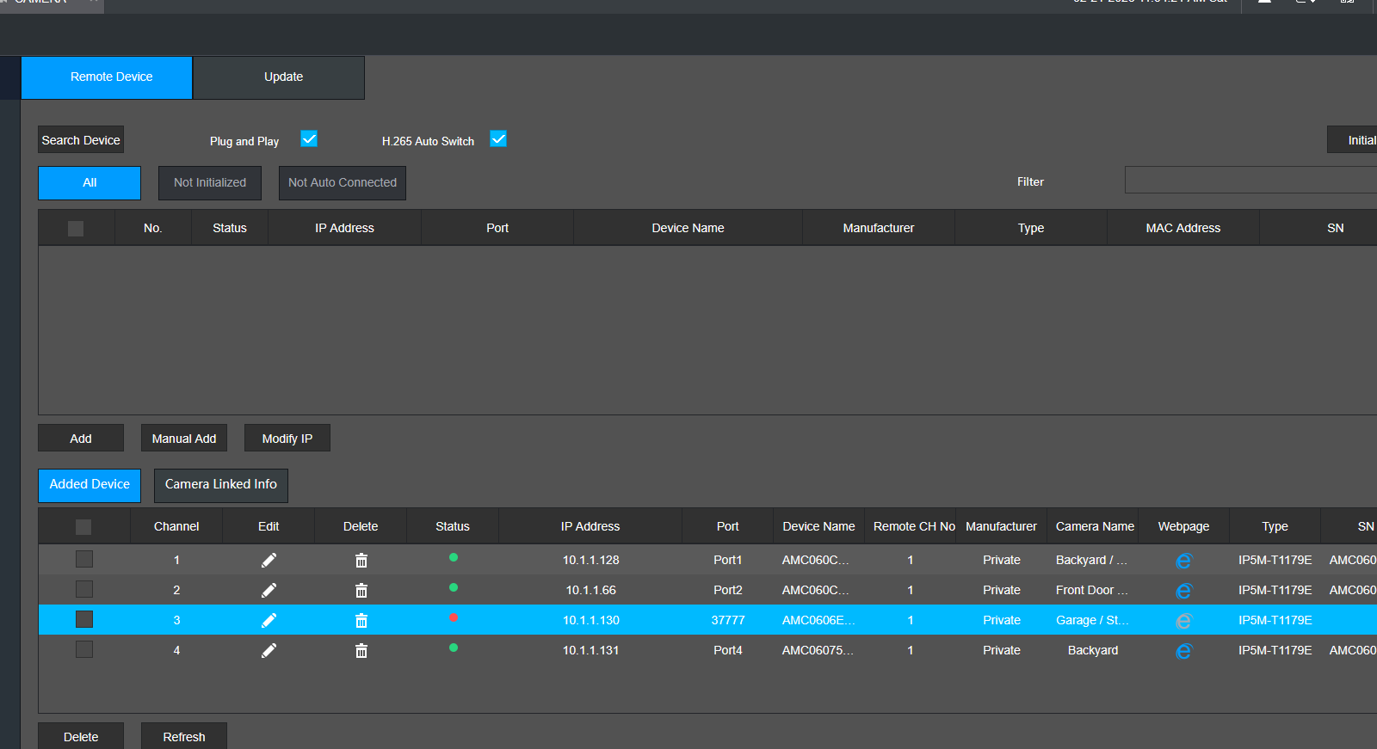Viewport: 1377px width, 749px height.
Task: Show the Added Device tab
Action: (x=90, y=485)
